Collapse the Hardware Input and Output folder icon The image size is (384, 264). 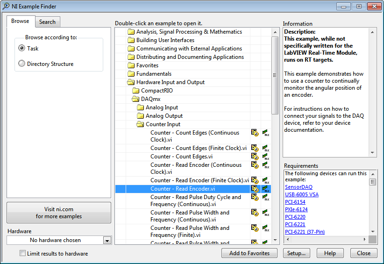point(131,82)
